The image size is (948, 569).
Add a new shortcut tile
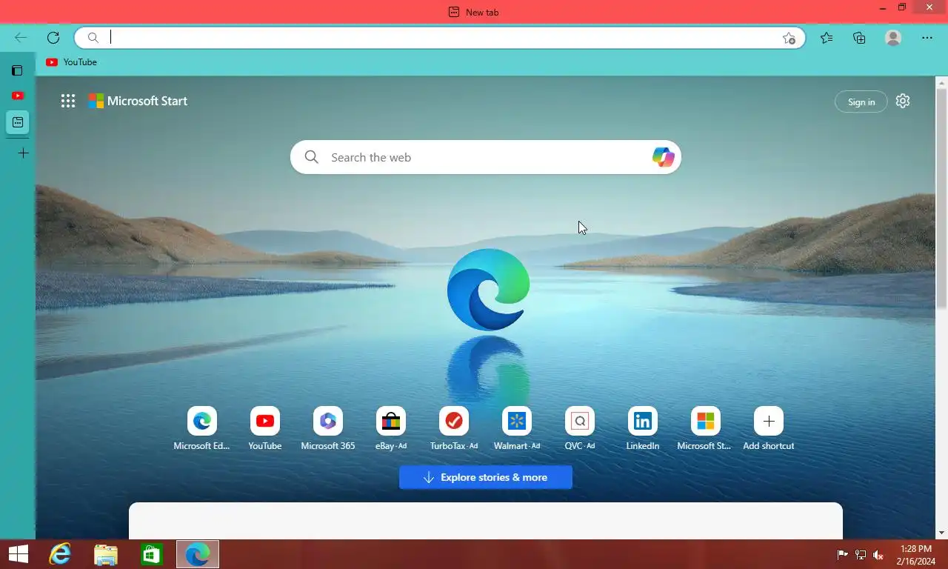(769, 429)
